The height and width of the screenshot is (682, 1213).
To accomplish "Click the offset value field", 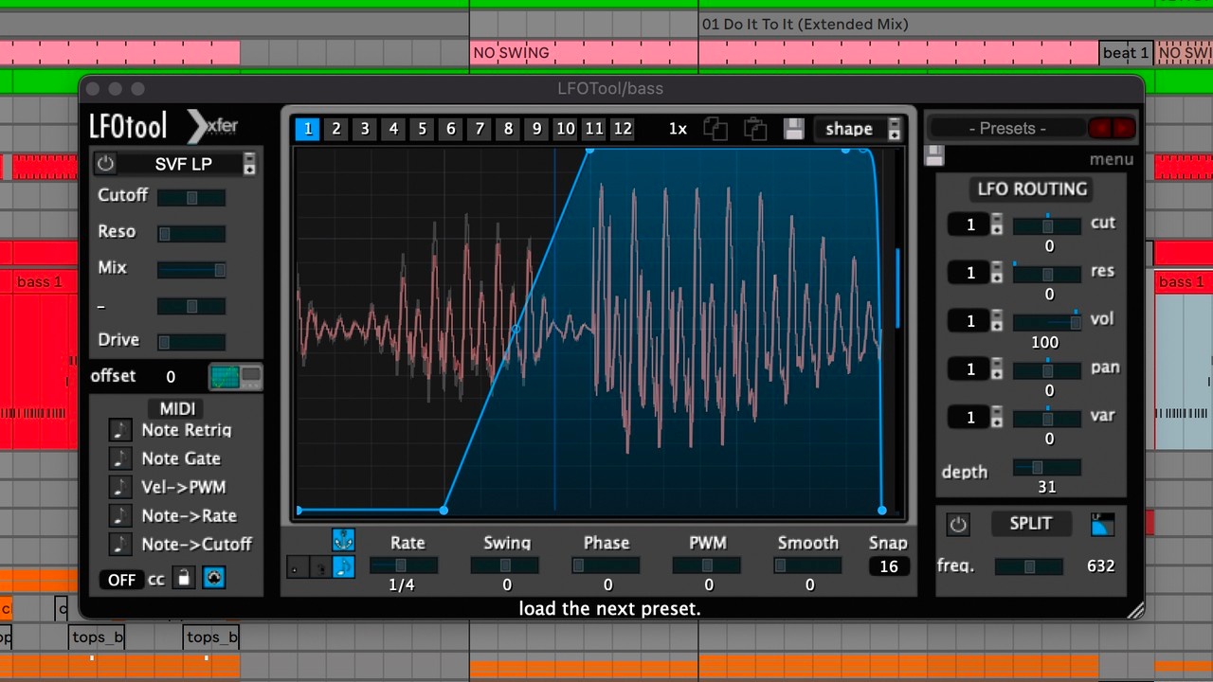I will pyautogui.click(x=171, y=377).
